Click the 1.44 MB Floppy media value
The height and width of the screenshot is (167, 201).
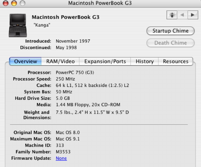click(x=88, y=105)
